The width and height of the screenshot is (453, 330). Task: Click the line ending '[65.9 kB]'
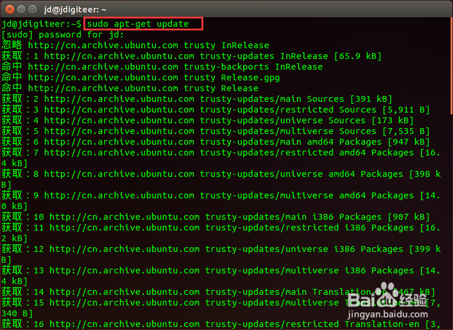191,56
